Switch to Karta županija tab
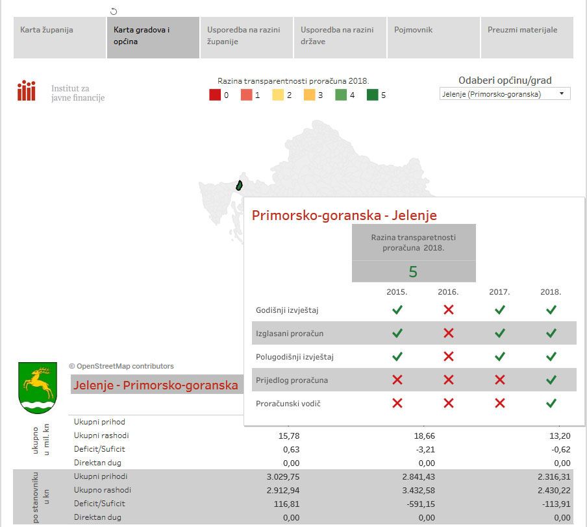 tap(60, 38)
